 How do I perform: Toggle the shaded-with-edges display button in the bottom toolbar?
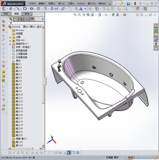coord(69,153)
